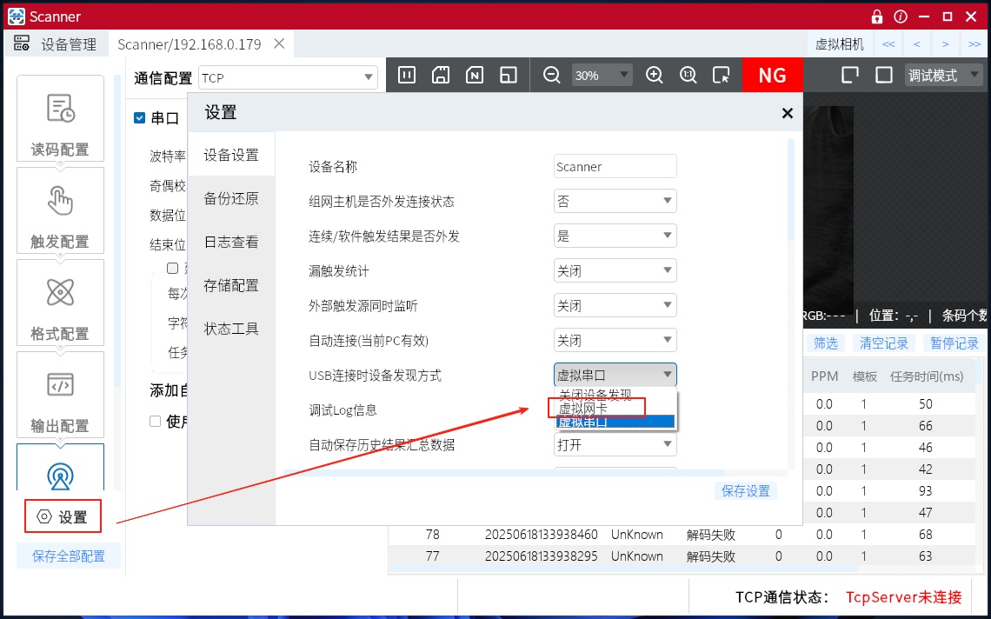Click the NG status indicator
The width and height of the screenshot is (991, 619).
772,76
